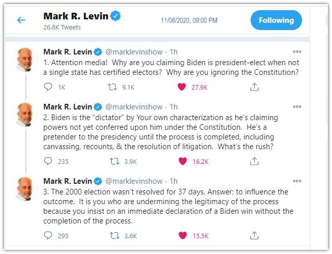The height and width of the screenshot is (254, 332).
Task: Retweet the tweet with 3.9K retweets
Action: click(x=114, y=161)
